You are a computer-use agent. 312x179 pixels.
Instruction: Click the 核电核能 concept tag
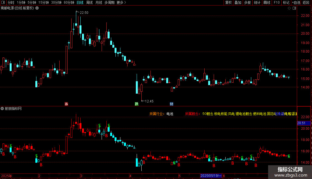221,114
